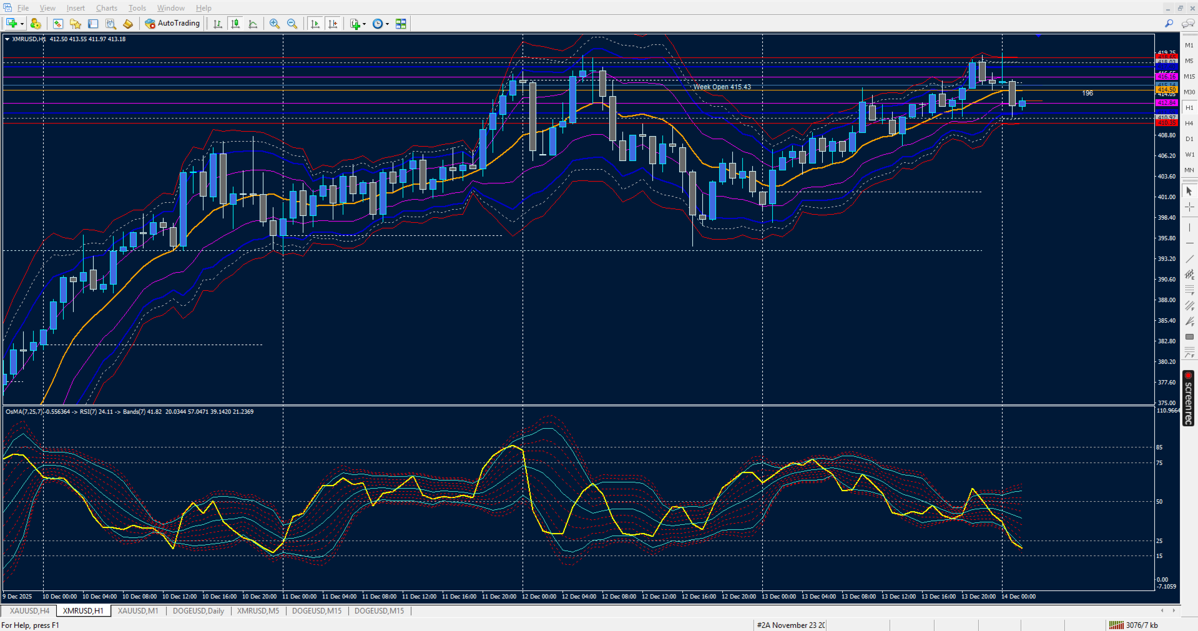
Task: Toggle Chart Shift option
Action: 333,24
